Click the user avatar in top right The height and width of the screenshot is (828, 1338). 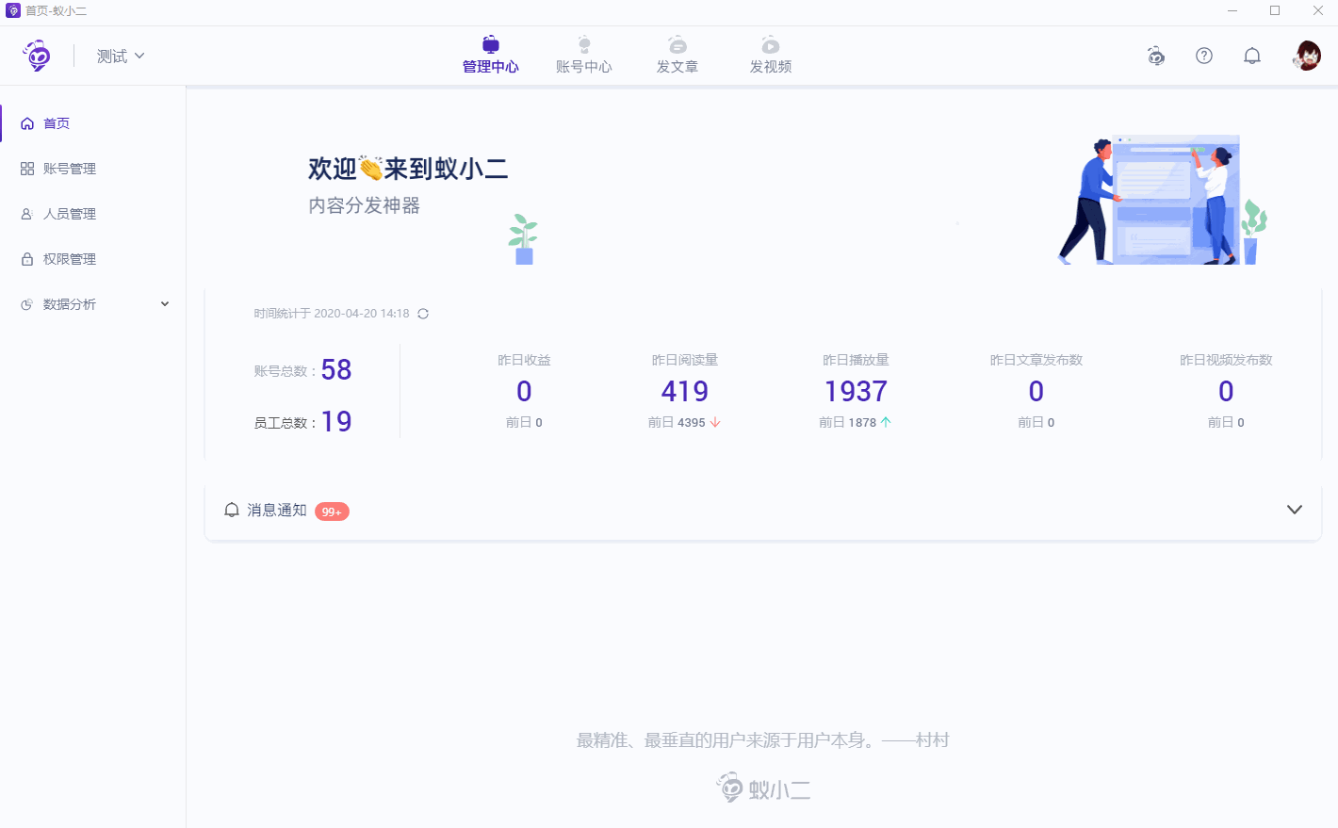pos(1307,56)
